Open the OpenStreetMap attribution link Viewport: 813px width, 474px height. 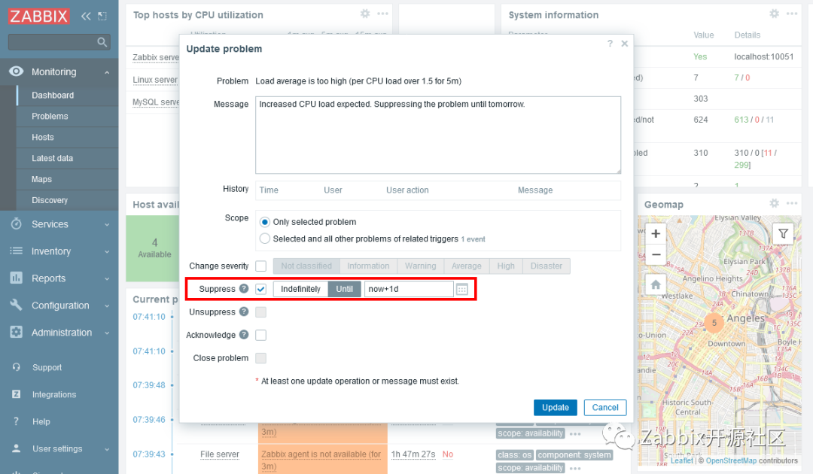[x=731, y=460]
